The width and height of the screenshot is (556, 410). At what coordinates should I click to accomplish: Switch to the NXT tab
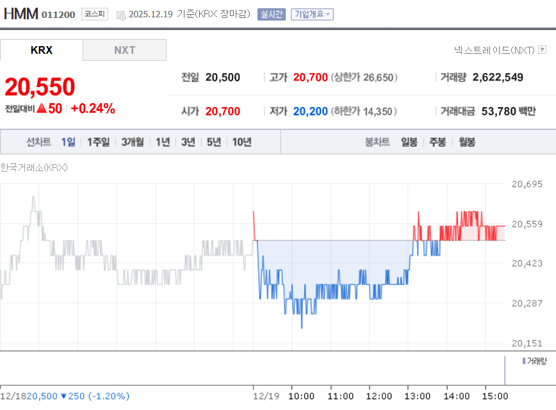[124, 50]
